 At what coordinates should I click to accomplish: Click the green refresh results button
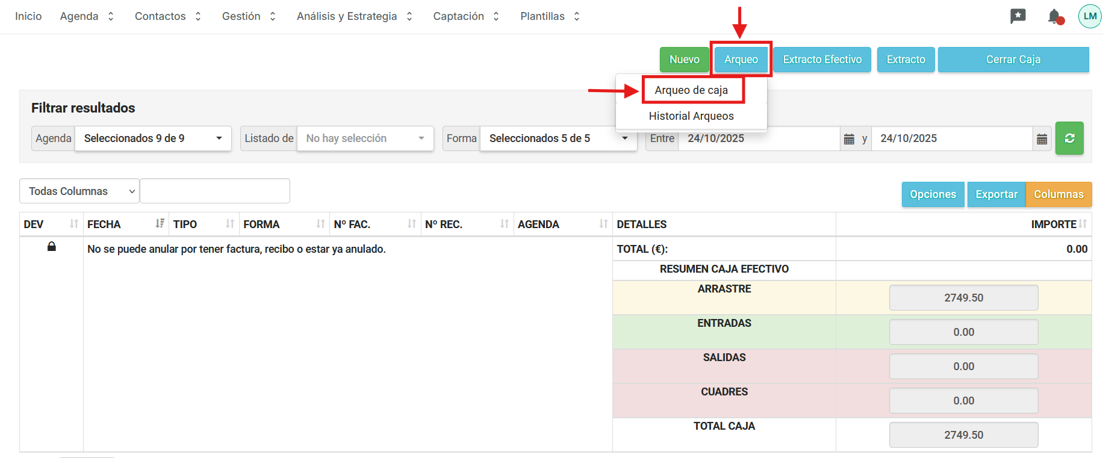click(x=1069, y=138)
